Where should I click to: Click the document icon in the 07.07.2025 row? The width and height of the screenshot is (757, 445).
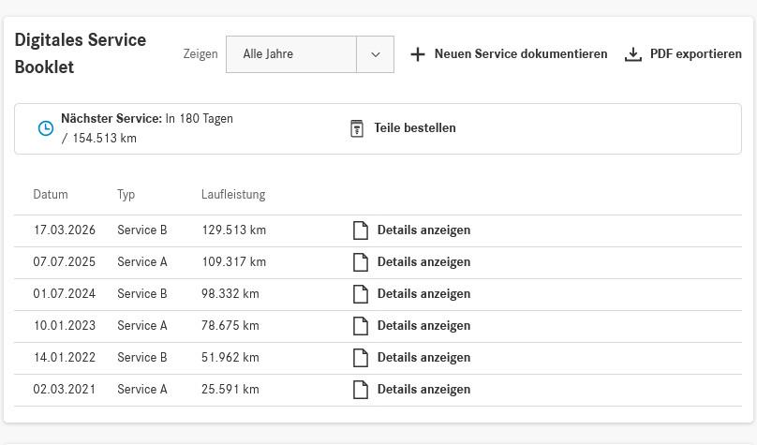[x=361, y=262]
